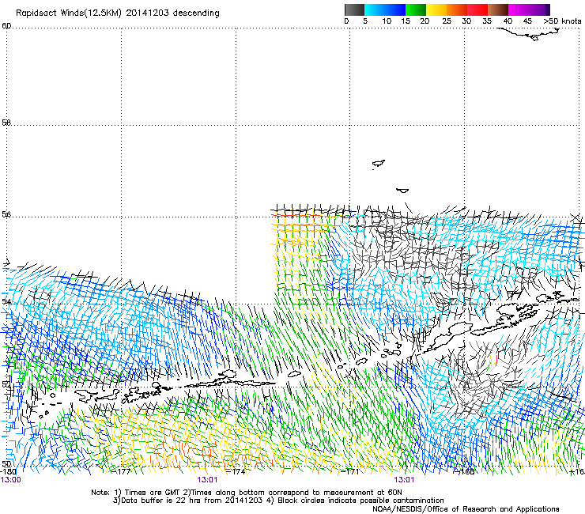Click the -168 longitude axis label
The image size is (585, 514).
click(x=465, y=471)
